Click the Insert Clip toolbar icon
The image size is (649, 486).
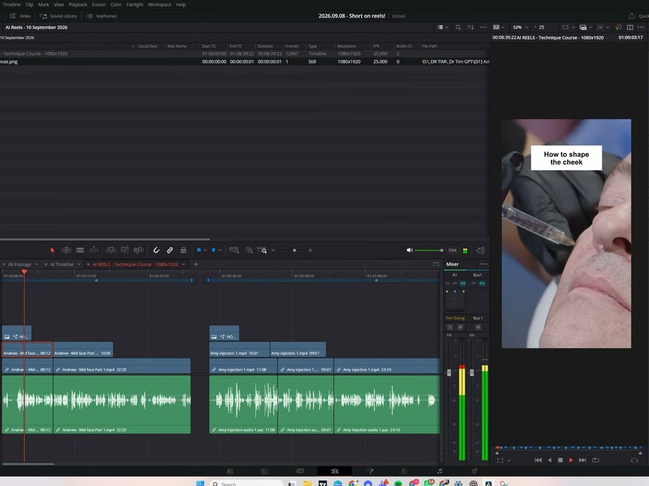110,250
